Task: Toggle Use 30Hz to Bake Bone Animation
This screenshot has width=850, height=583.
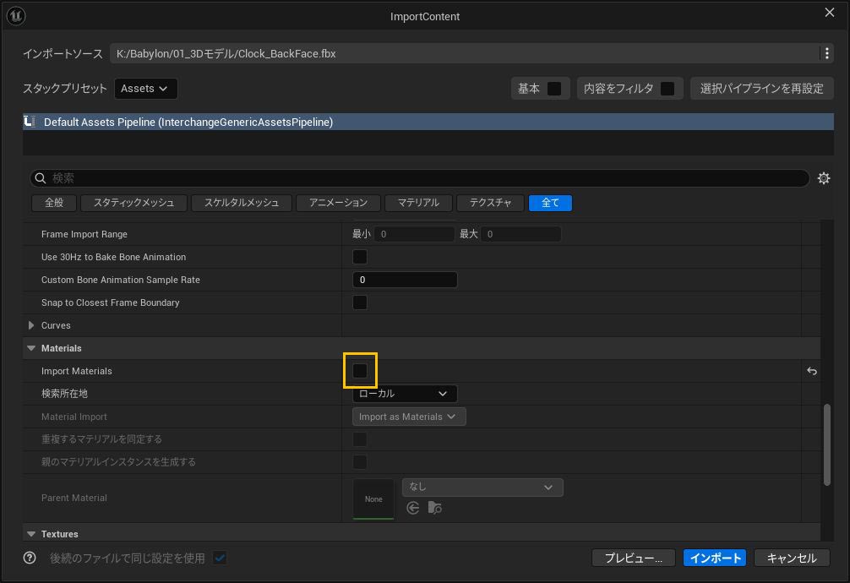Action: click(360, 257)
